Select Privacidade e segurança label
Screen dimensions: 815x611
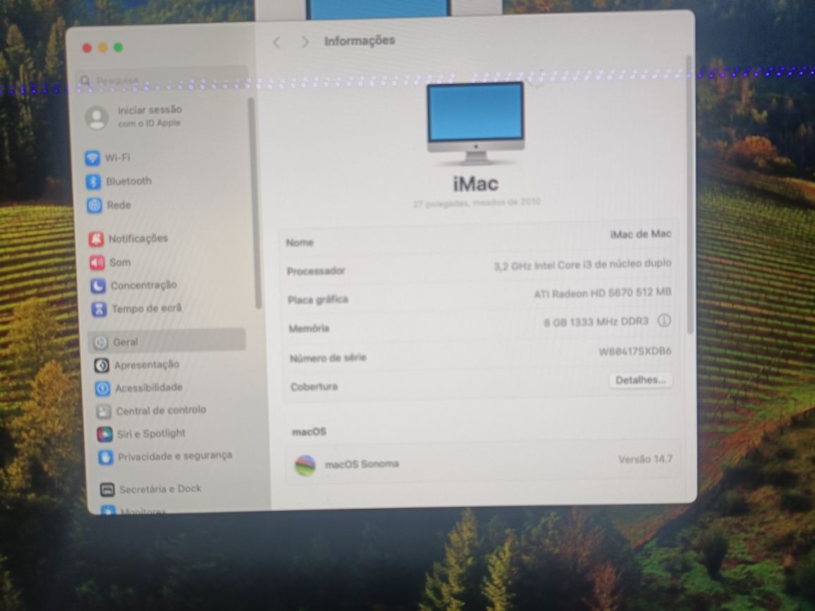175,456
